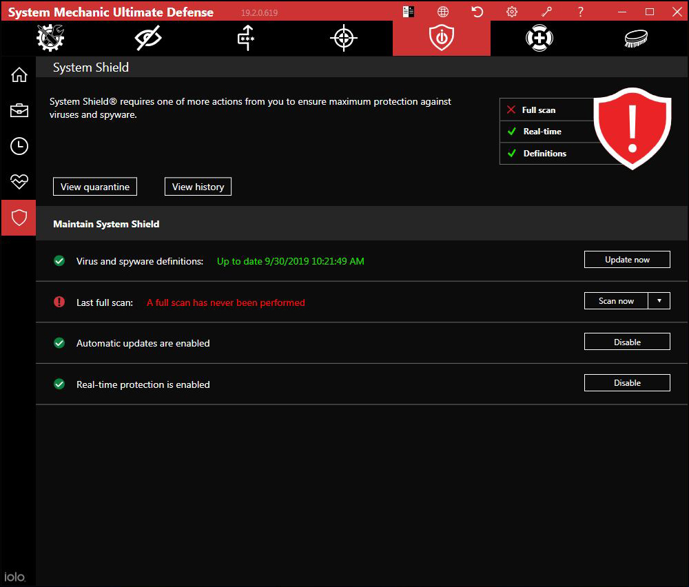Image resolution: width=689 pixels, height=587 pixels.
Task: Open the clock-shaped sidebar icon
Action: tap(19, 146)
